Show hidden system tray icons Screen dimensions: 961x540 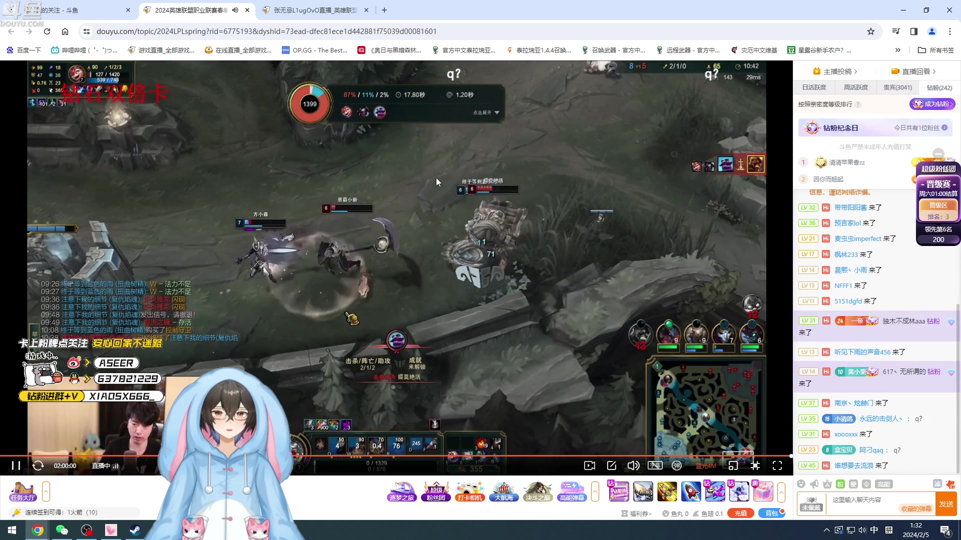coord(826,530)
